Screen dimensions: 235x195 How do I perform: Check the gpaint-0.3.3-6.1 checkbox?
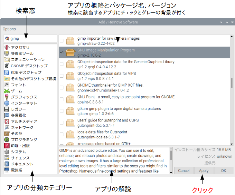(x=62, y=99)
